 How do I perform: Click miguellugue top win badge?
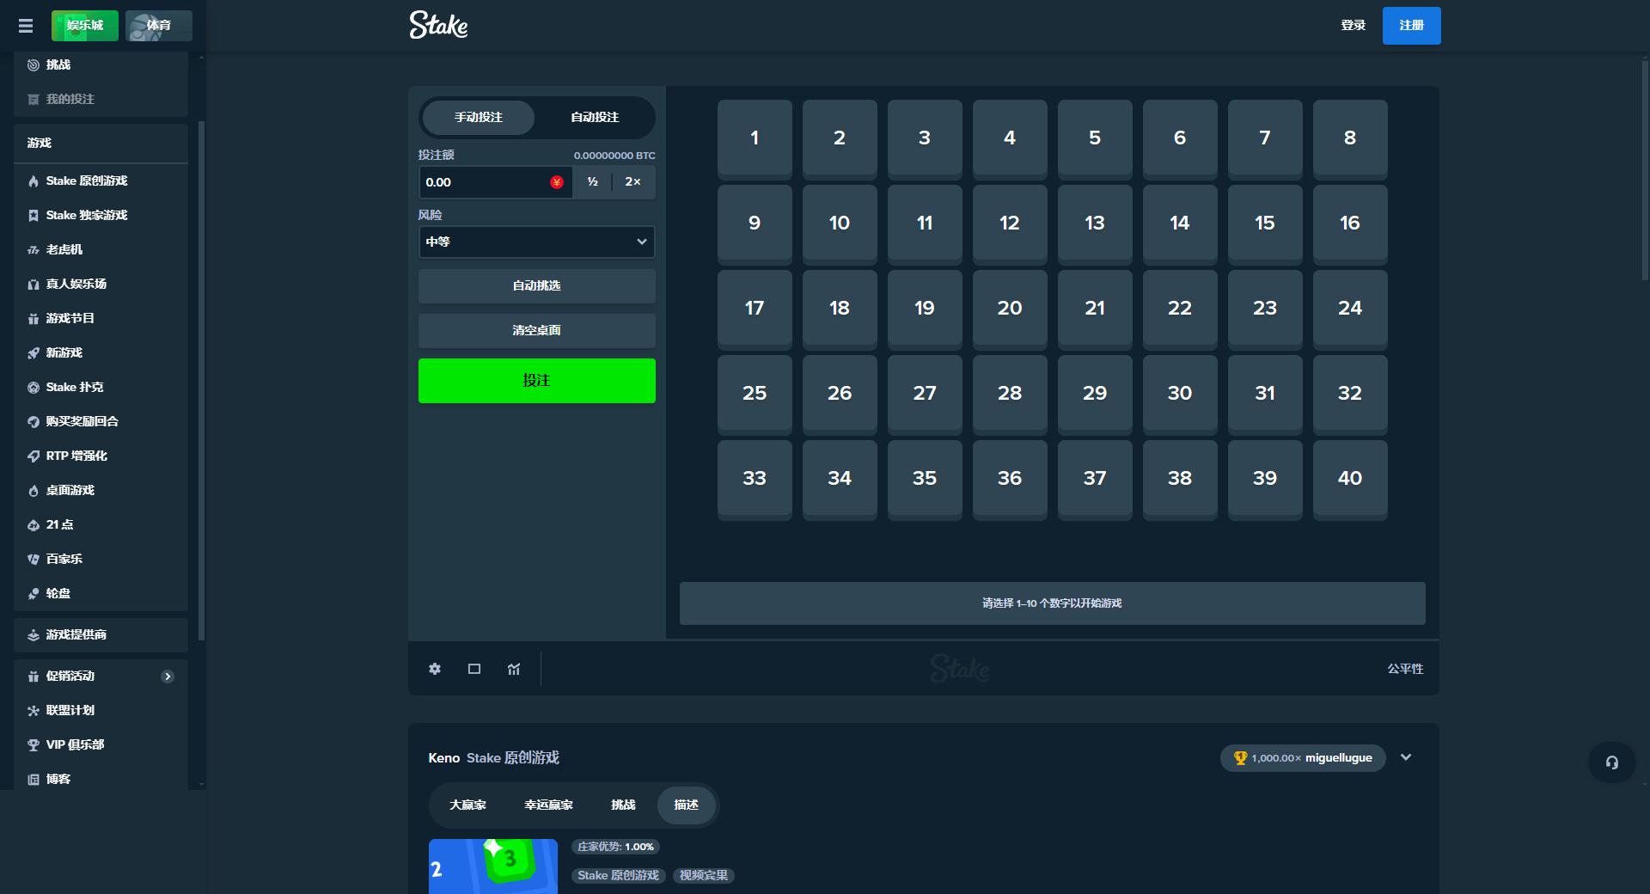(1303, 758)
